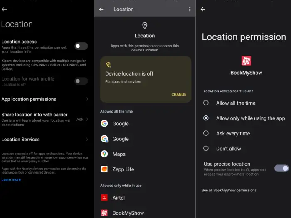Expand Location Services chevron
Viewport: 291px width, 218px height.
coord(87,140)
